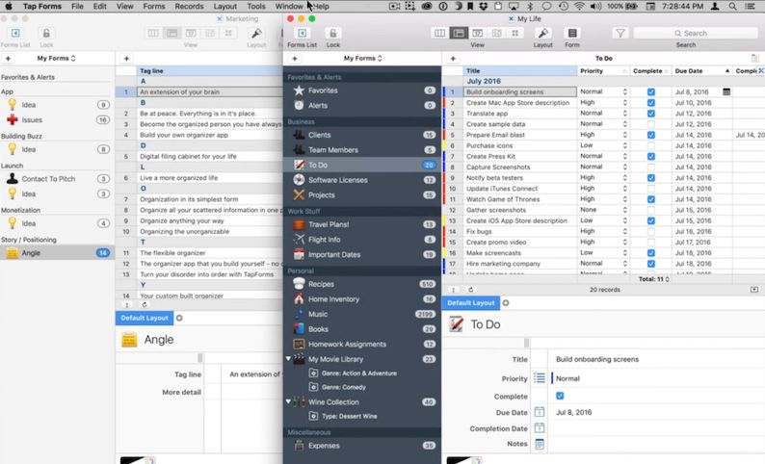Uncheck Complete for Build onboarding screens row
Screen dimensions: 765x464
pyautogui.click(x=651, y=91)
